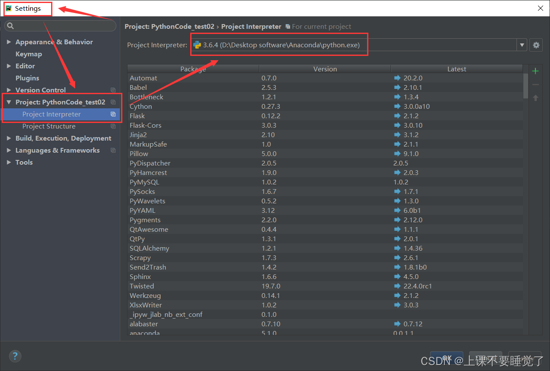Expand the Version Control section
This screenshot has height=371, width=550.
click(9, 90)
